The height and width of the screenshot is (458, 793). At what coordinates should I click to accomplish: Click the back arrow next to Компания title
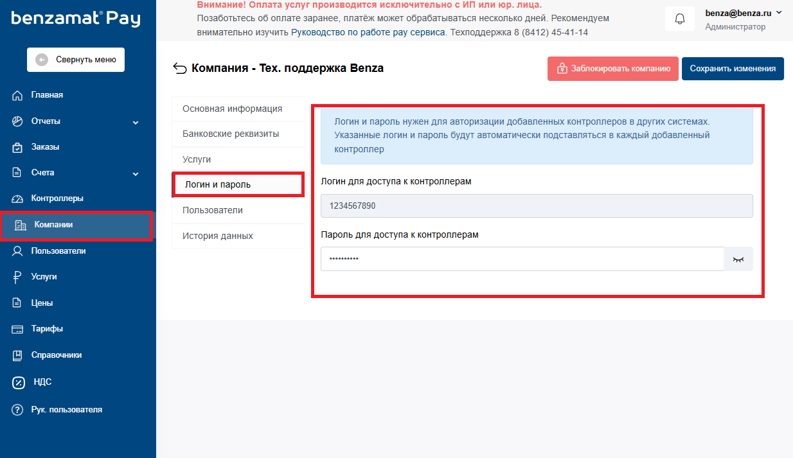pos(180,69)
